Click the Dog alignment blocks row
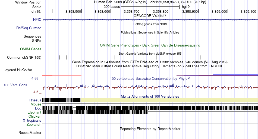Viewport: 258px width, 139px height. click(x=150, y=108)
